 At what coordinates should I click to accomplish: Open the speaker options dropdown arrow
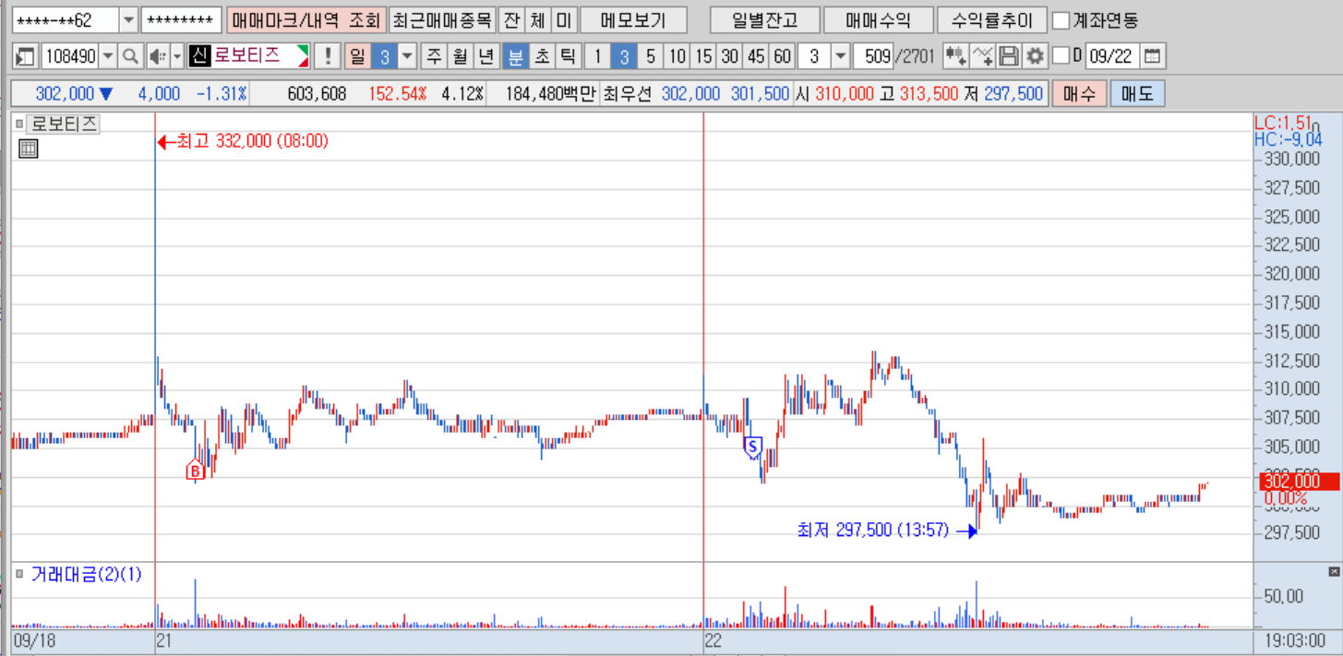[x=177, y=56]
